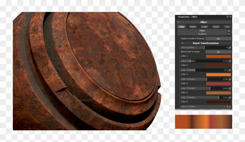This screenshot has height=142, width=245.
Task: Adjust the Color 6 Position slider
Action: 204,106
